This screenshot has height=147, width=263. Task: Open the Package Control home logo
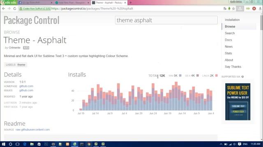pos(32,20)
